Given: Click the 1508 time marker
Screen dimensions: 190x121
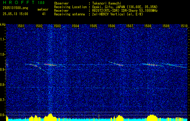Looking at the screenshot, I should pos(148,26).
